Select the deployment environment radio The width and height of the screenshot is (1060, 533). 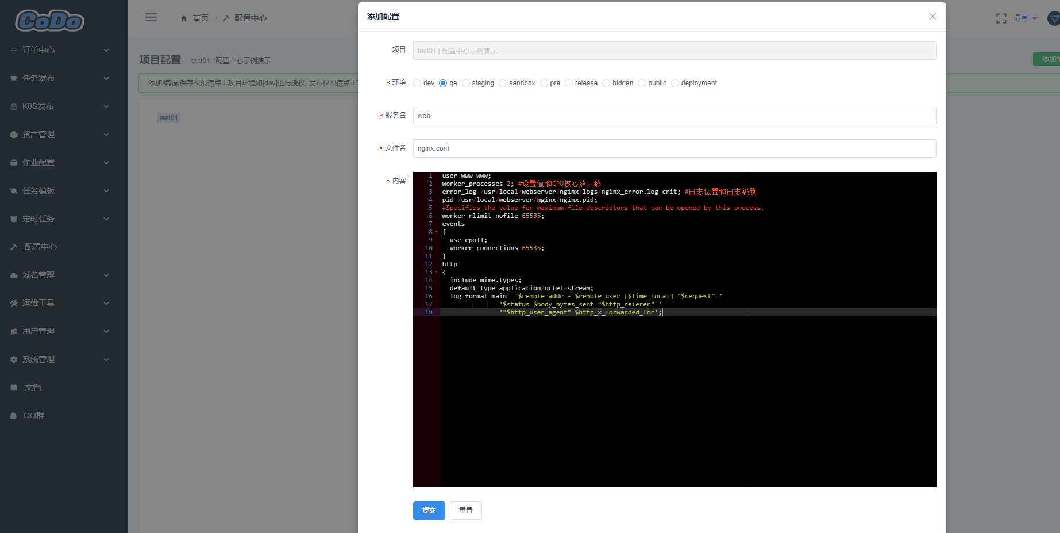pyautogui.click(x=675, y=83)
